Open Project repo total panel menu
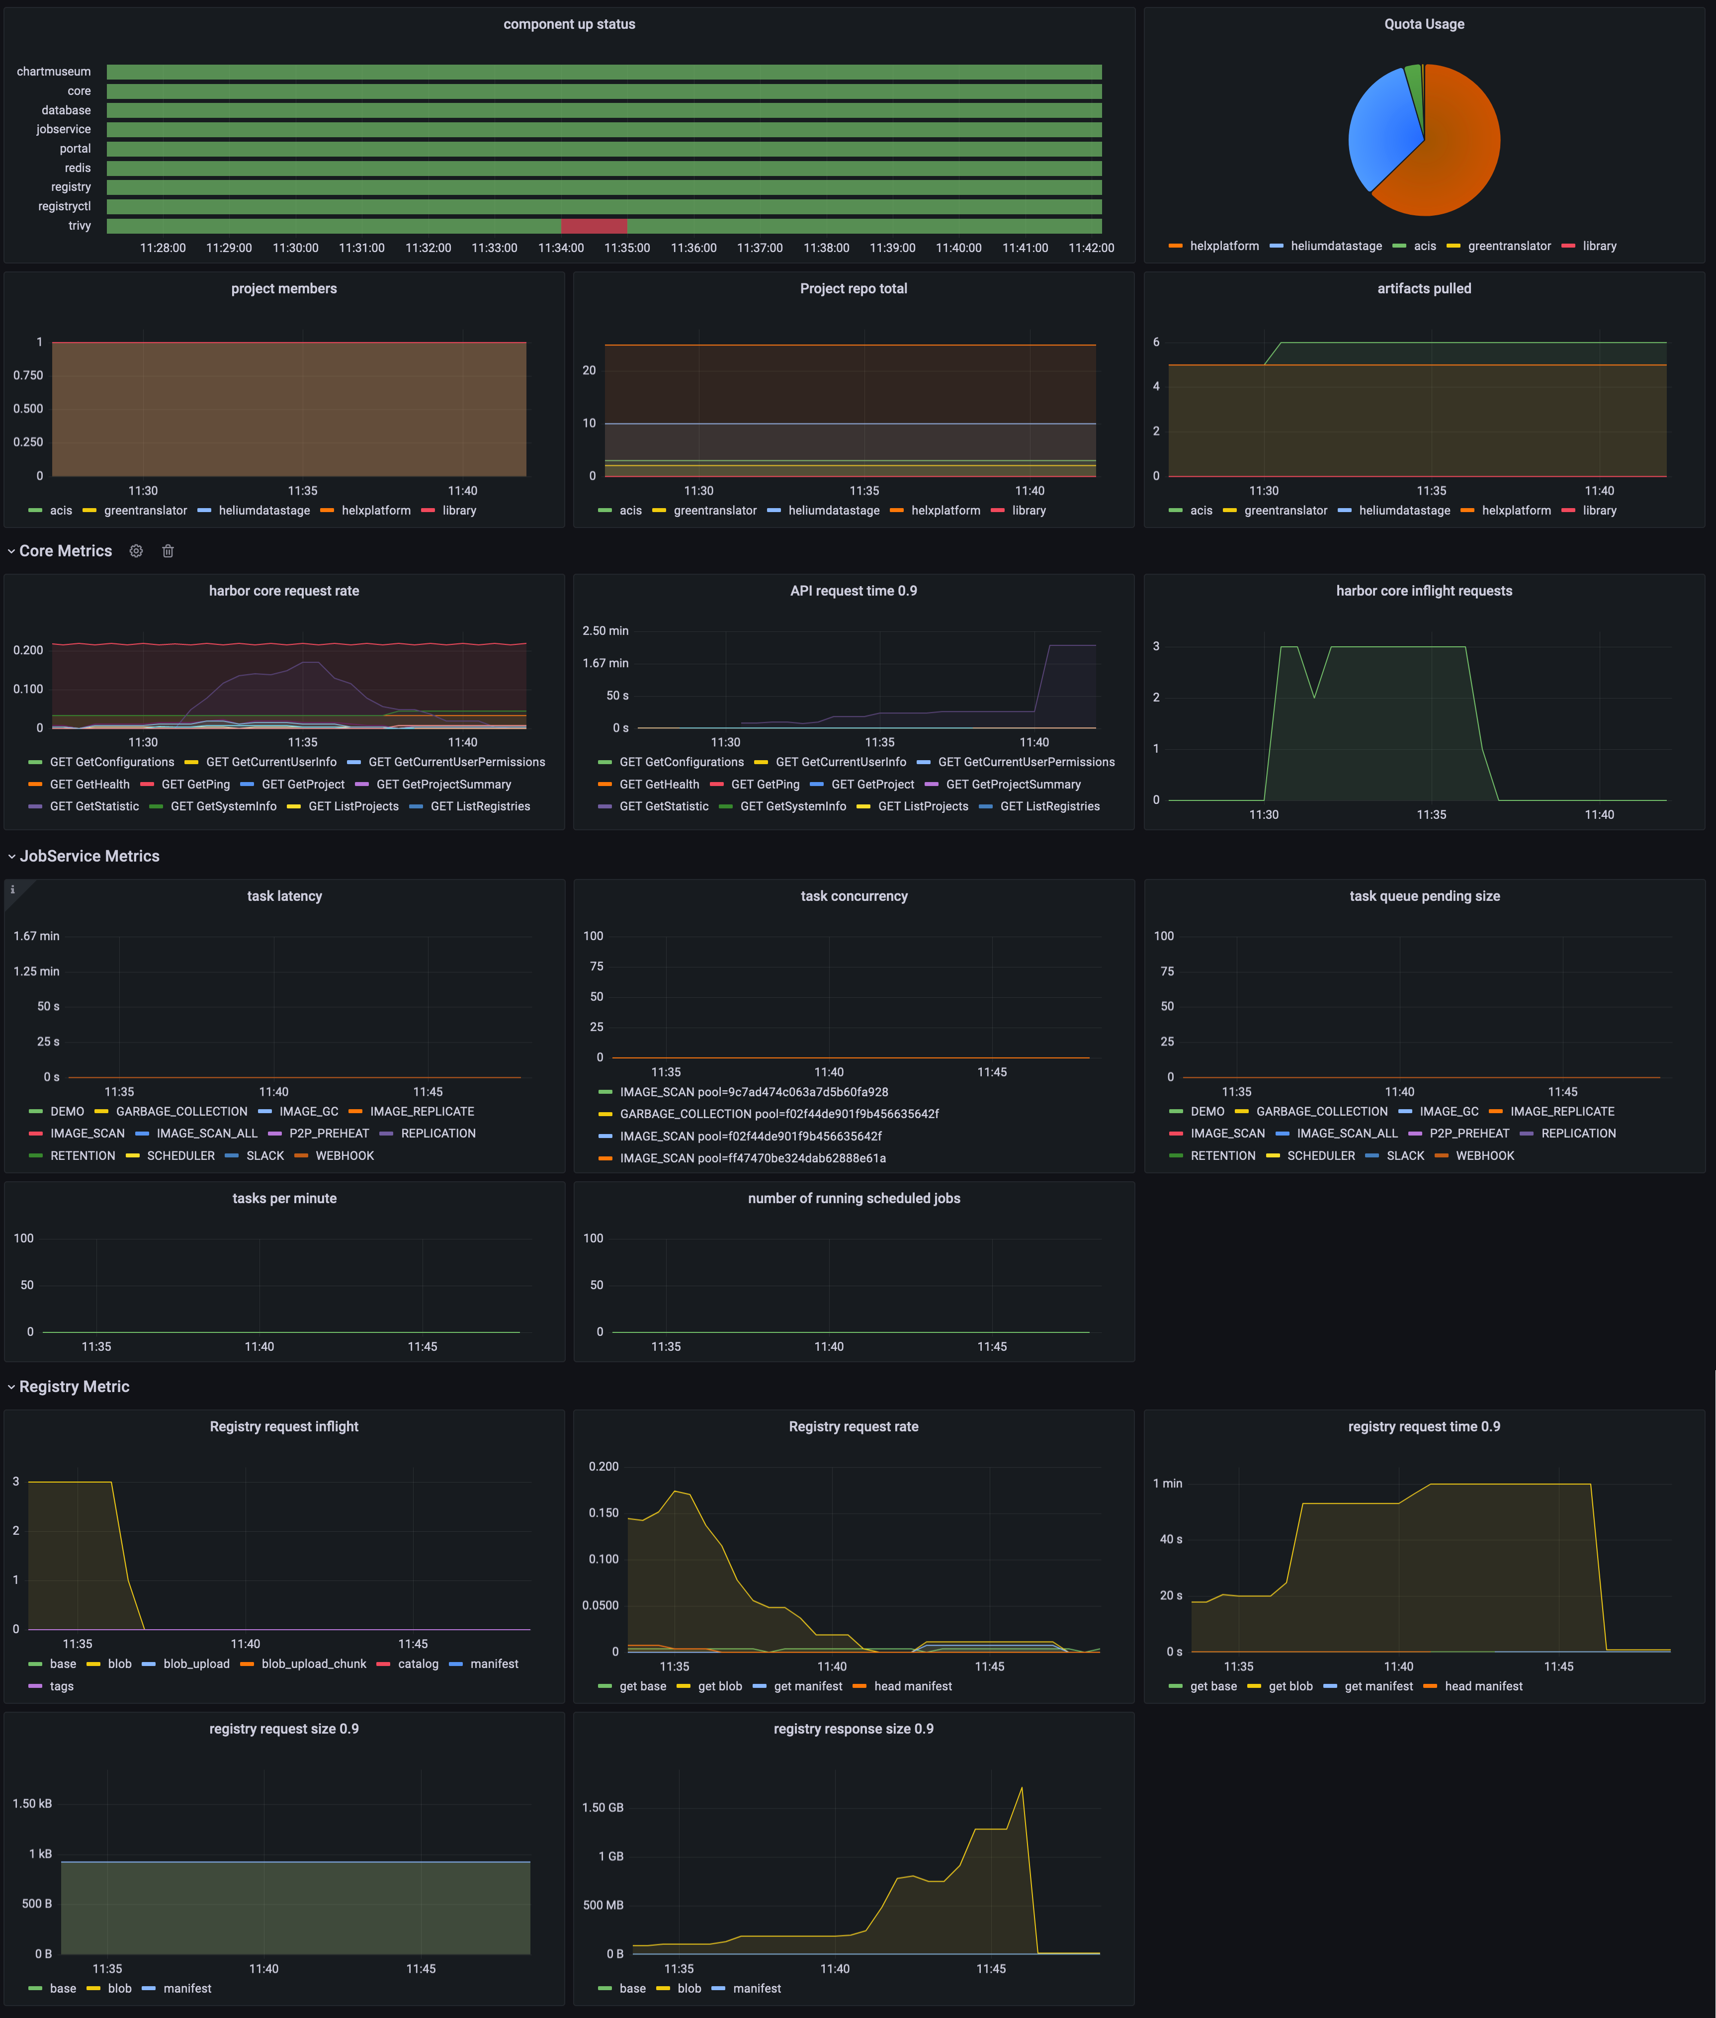The width and height of the screenshot is (1716, 2018). click(x=853, y=289)
